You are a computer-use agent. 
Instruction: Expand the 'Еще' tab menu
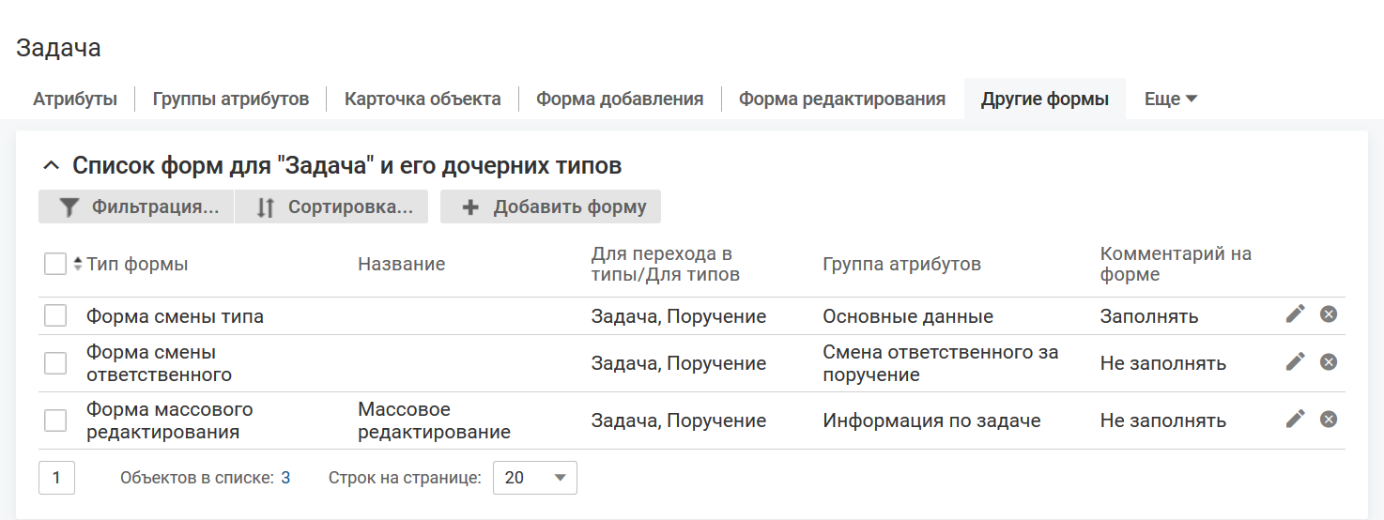tap(1170, 99)
